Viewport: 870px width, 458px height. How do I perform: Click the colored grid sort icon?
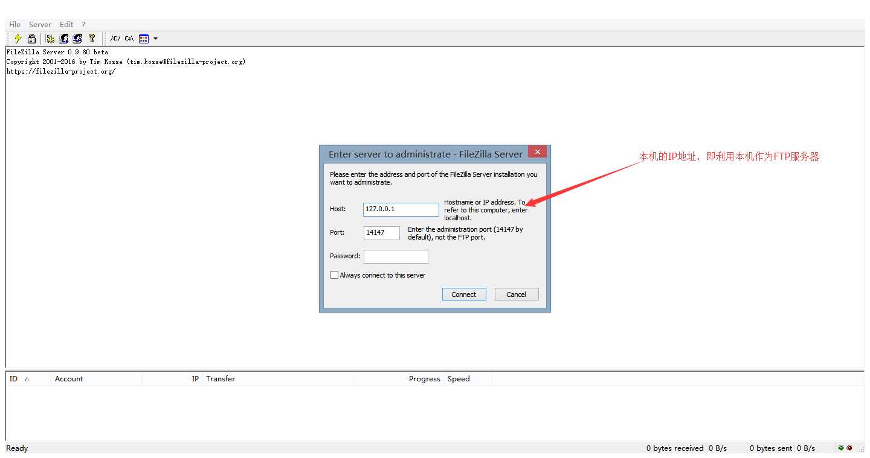pos(144,39)
